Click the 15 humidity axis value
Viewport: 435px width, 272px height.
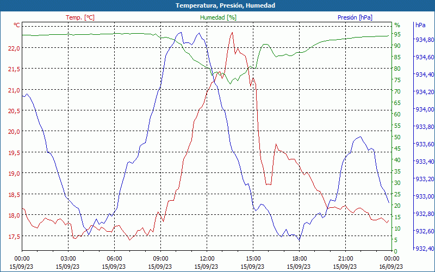397,217
